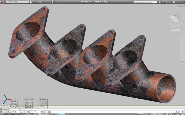Click the Save icon in quick access toolbar
The width and height of the screenshot is (185, 115).
click(37, 2)
